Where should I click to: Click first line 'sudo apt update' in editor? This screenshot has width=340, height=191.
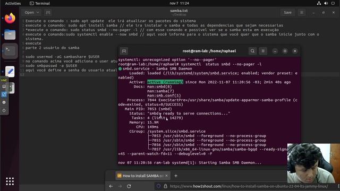point(110,21)
